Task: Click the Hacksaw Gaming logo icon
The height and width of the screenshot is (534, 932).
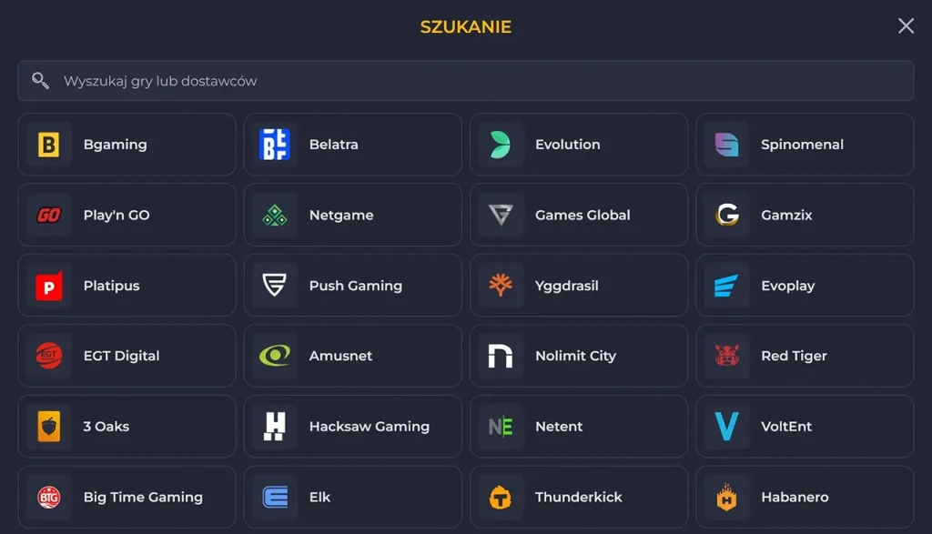Action: pyautogui.click(x=275, y=427)
